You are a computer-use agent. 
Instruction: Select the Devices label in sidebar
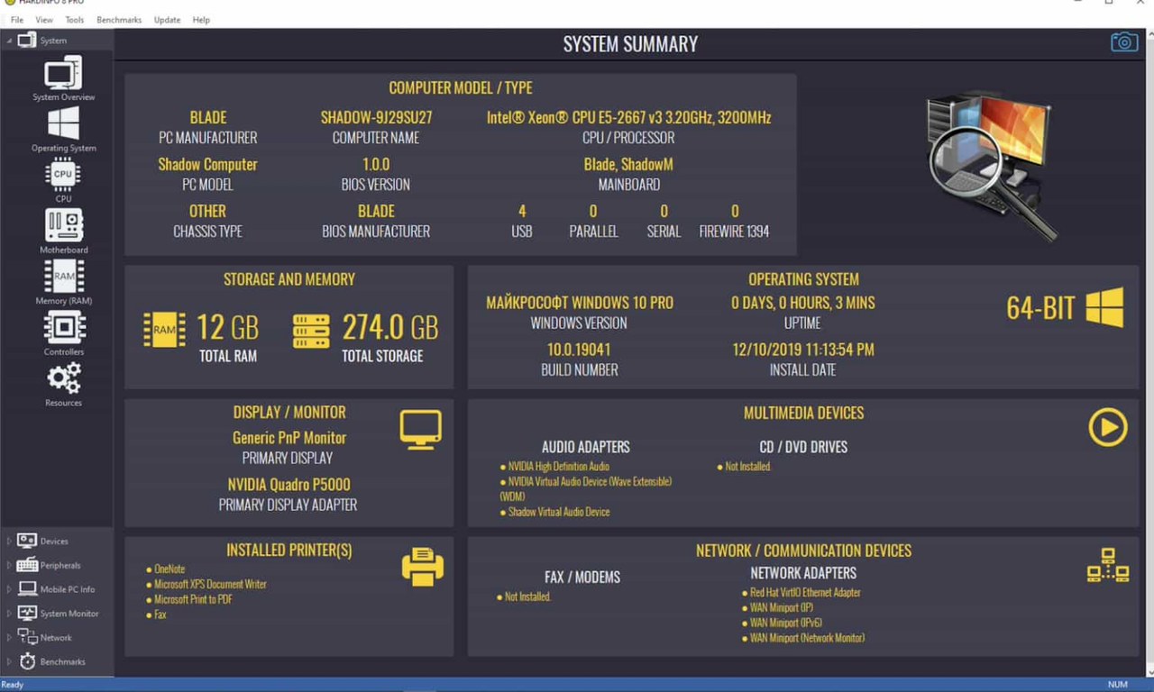[x=54, y=542]
